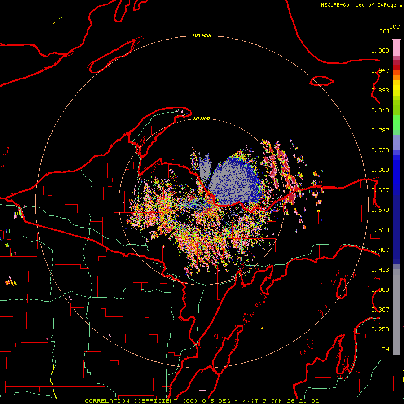Select the 0.893 scale value
This screenshot has height=404, width=404.
click(x=380, y=90)
